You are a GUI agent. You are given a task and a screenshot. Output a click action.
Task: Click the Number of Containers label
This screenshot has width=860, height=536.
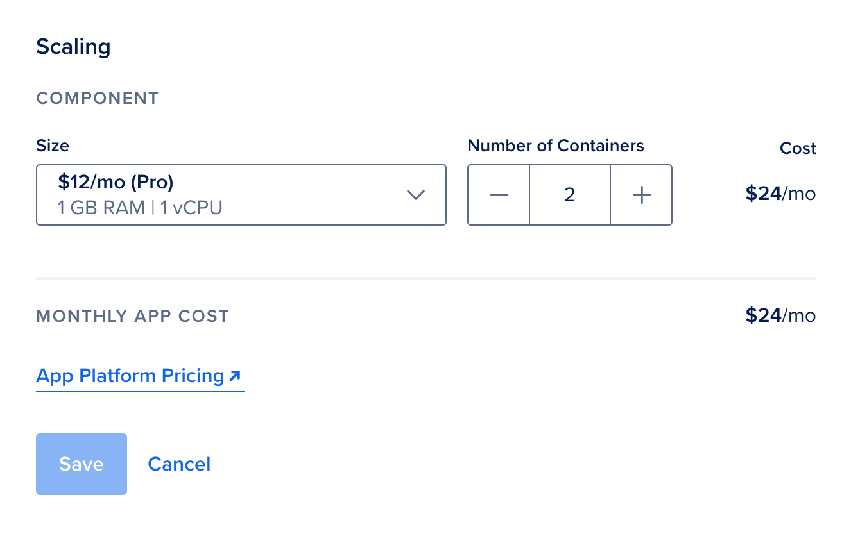click(x=555, y=146)
